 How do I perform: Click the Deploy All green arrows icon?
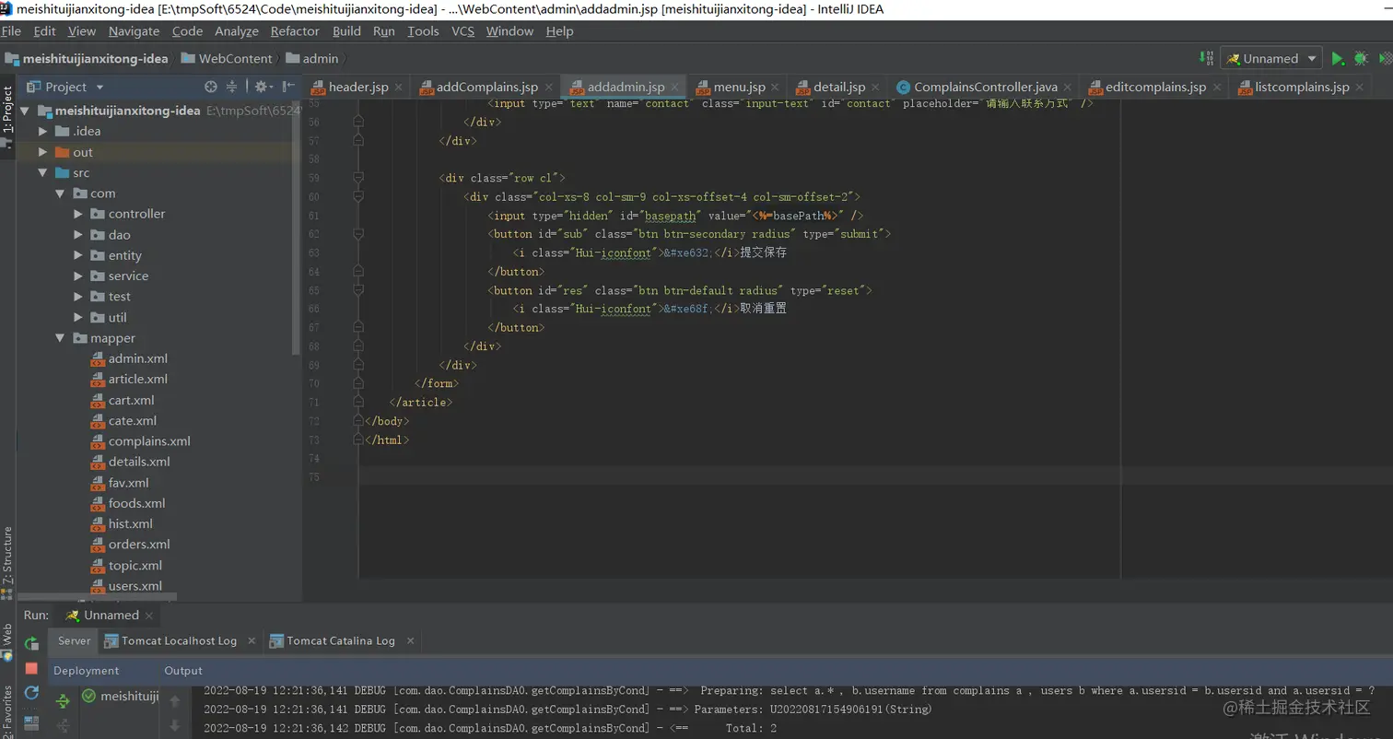(x=63, y=701)
